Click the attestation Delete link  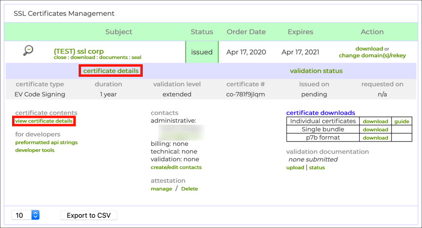(190, 189)
